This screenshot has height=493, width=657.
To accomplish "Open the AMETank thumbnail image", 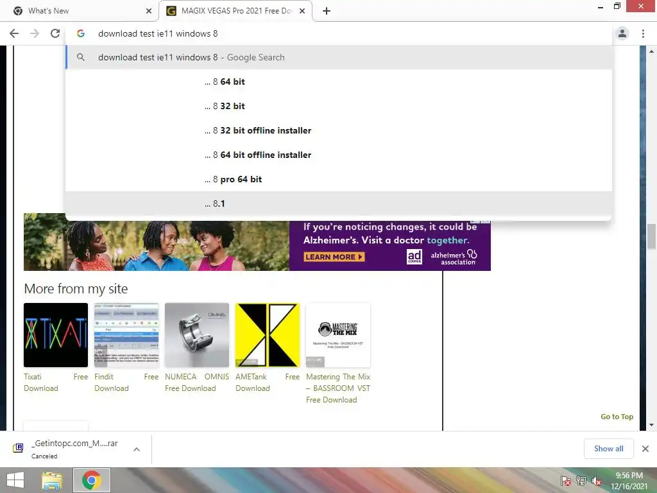I will [268, 335].
